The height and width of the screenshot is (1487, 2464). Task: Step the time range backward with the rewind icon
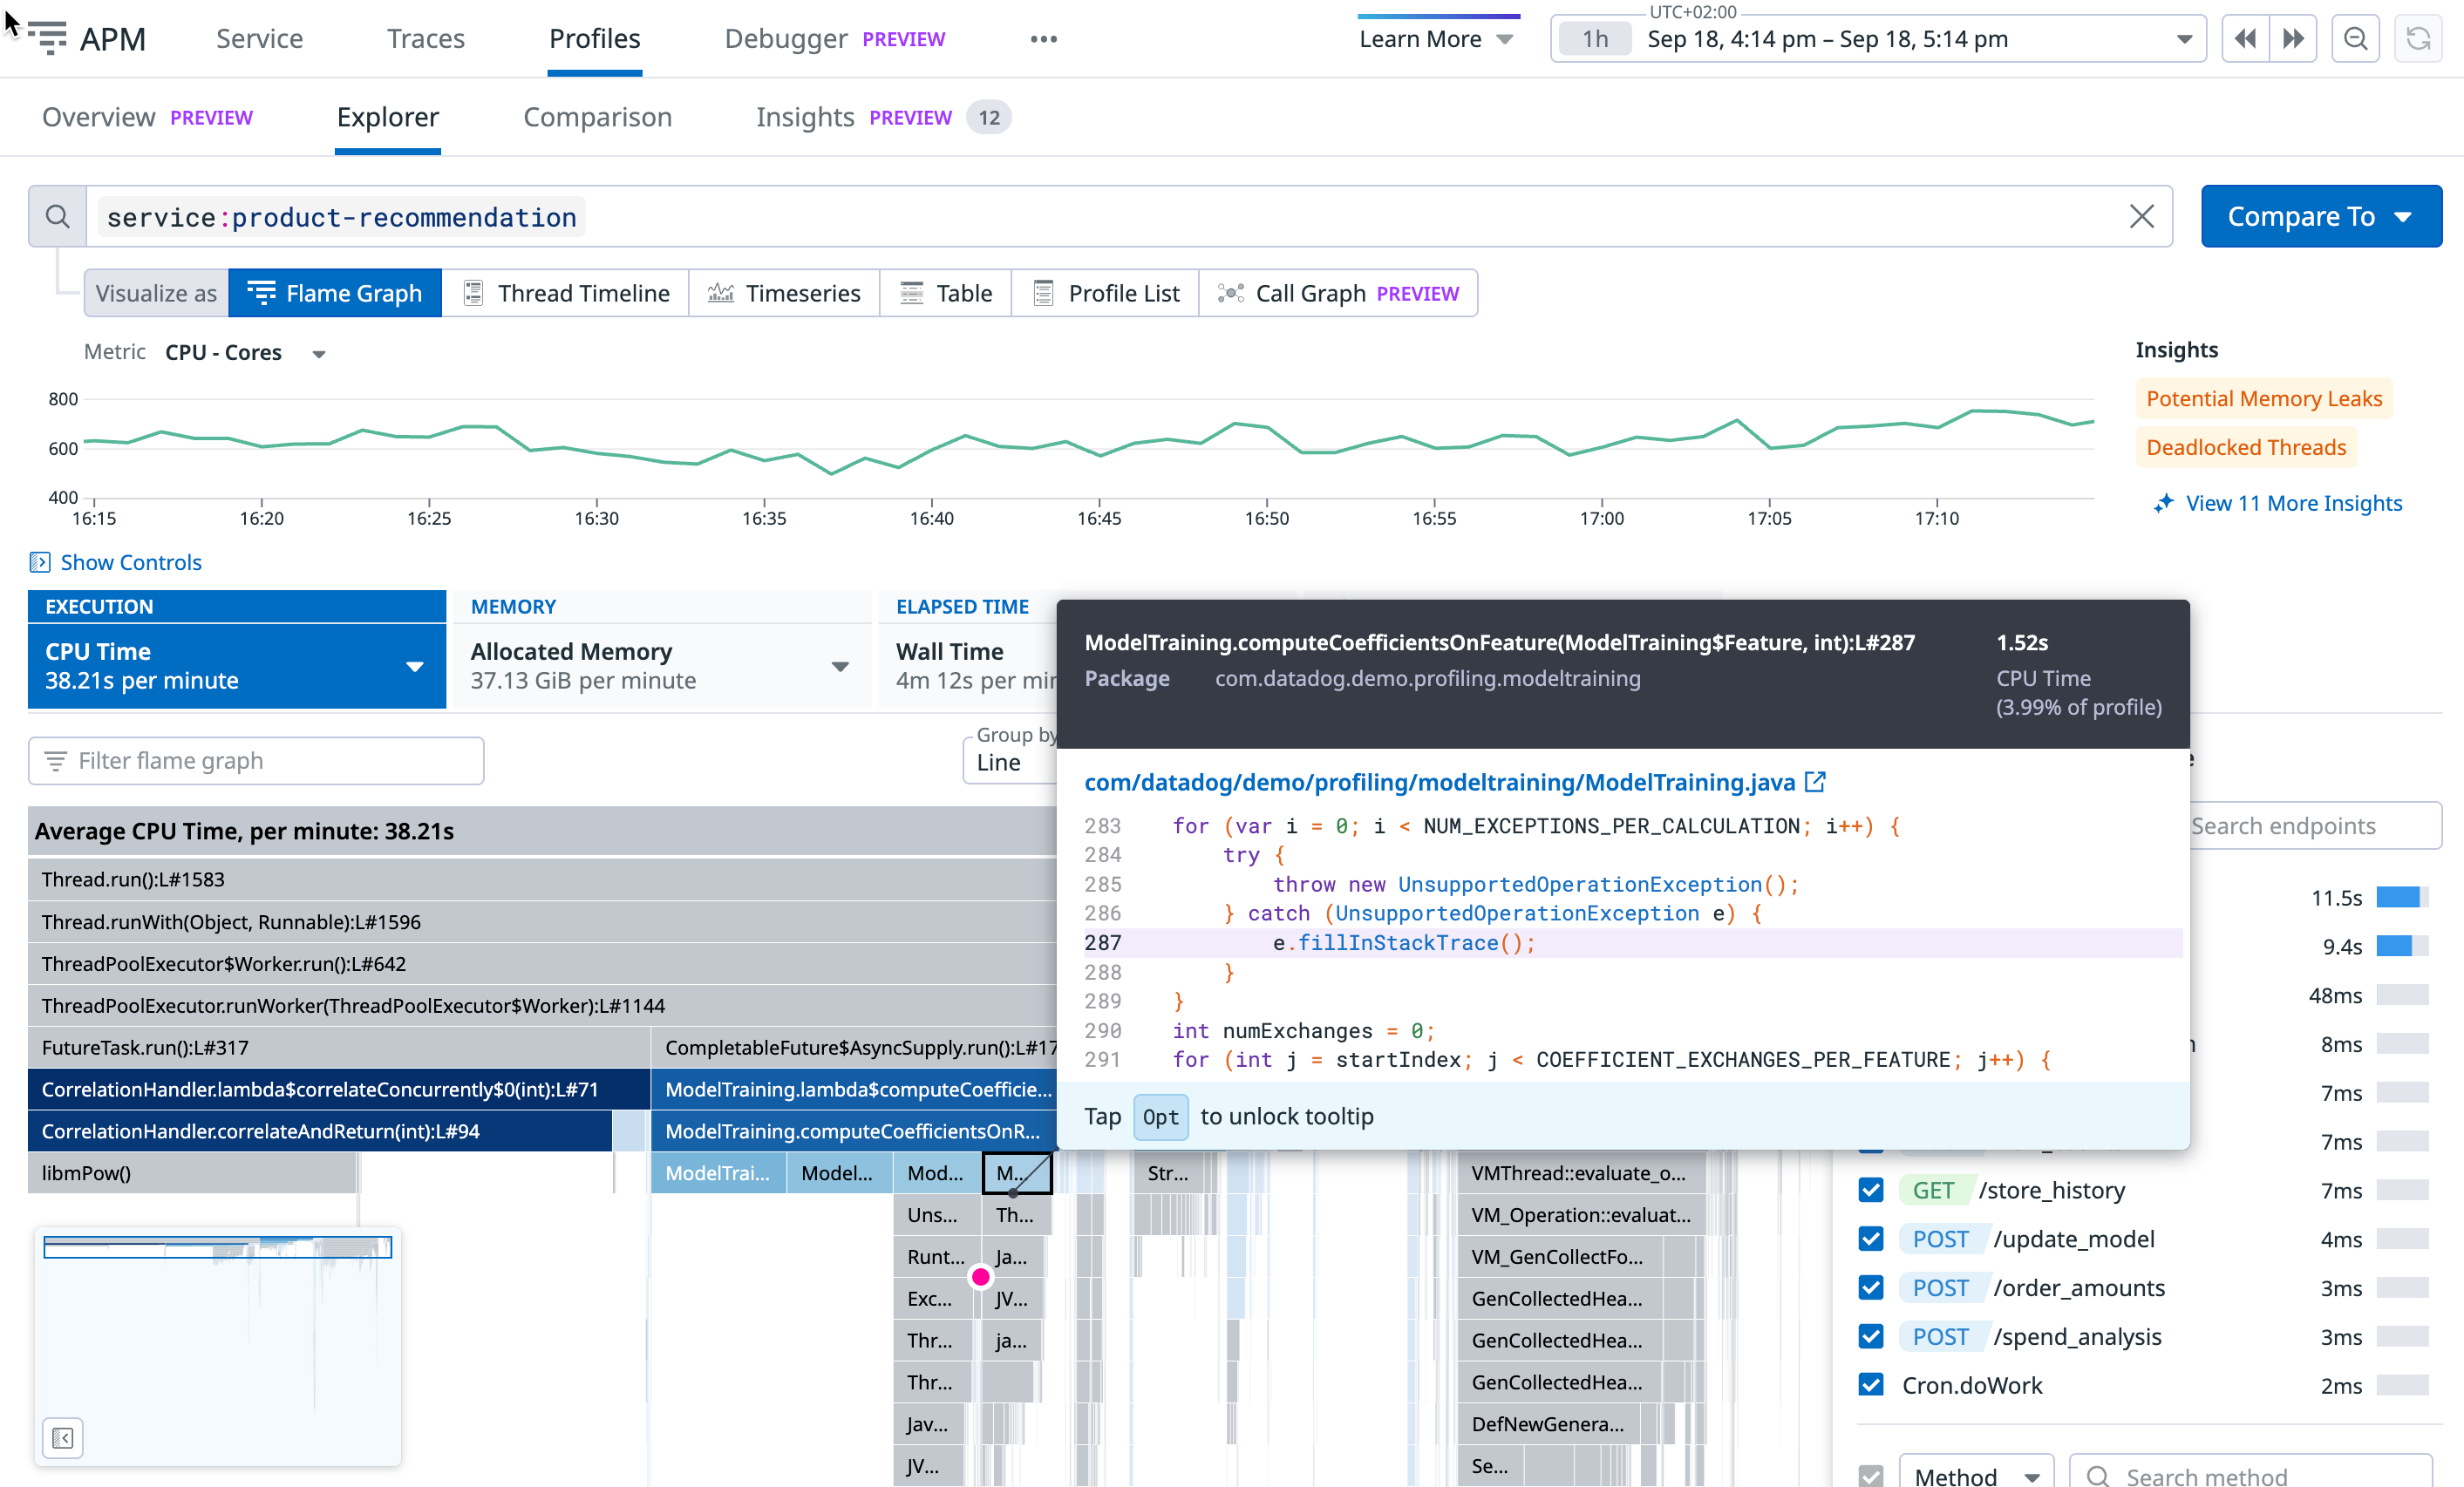click(2245, 39)
